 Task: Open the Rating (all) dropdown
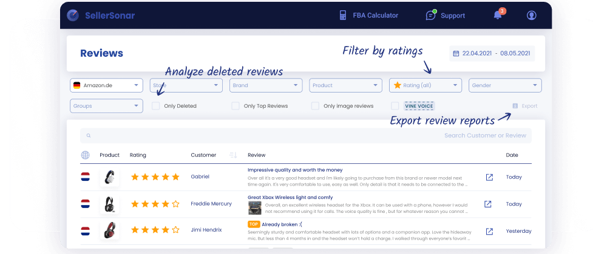pos(425,85)
